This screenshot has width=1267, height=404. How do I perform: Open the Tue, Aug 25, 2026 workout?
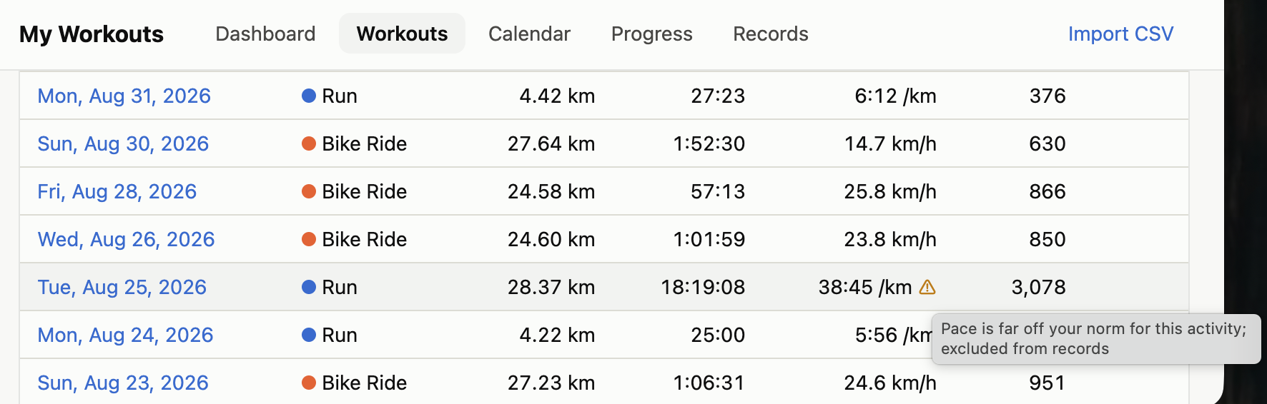point(122,287)
